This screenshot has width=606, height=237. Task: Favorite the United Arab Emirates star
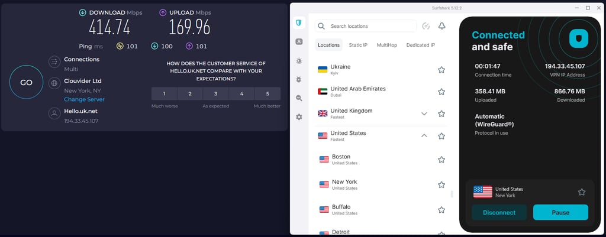[x=441, y=92]
